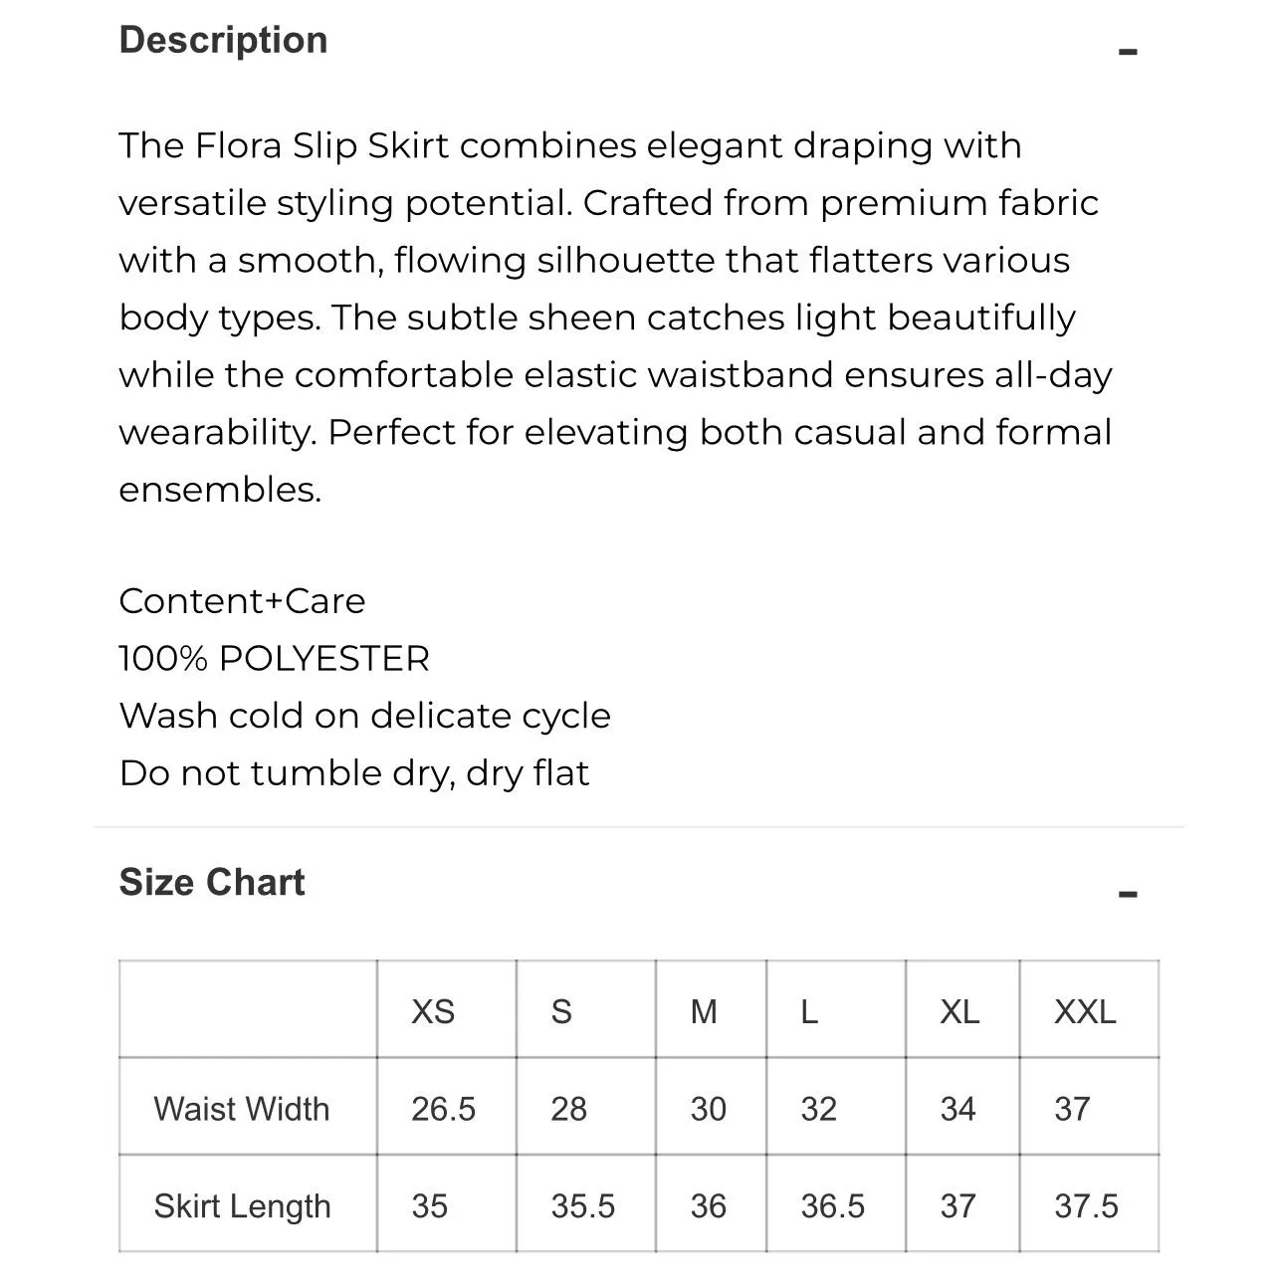Select the XXL column header

1085,1011
